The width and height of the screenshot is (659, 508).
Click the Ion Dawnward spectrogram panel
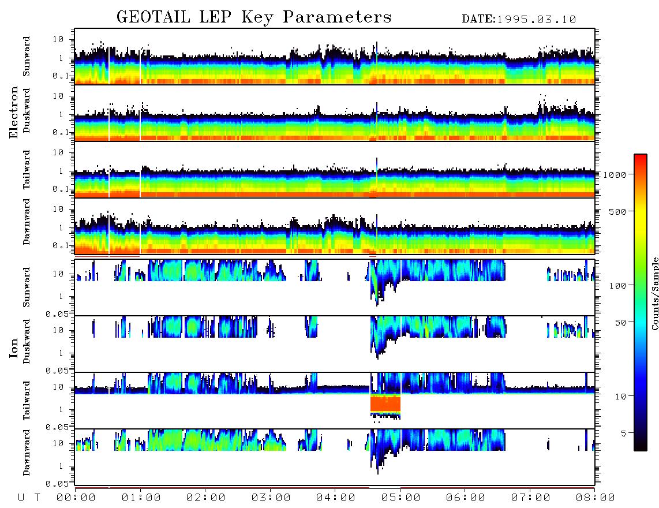335,457
